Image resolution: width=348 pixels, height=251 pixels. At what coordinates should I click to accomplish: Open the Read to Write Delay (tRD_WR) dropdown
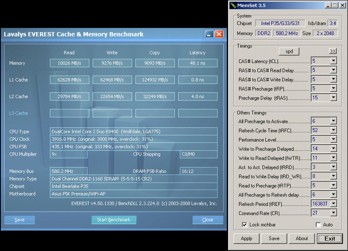point(333,176)
